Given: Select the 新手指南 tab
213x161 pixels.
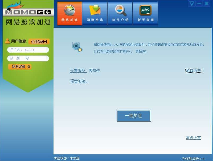Looking at the screenshot, I should (x=145, y=13).
